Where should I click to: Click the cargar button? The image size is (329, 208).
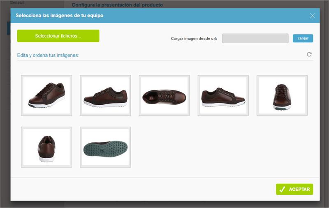303,38
